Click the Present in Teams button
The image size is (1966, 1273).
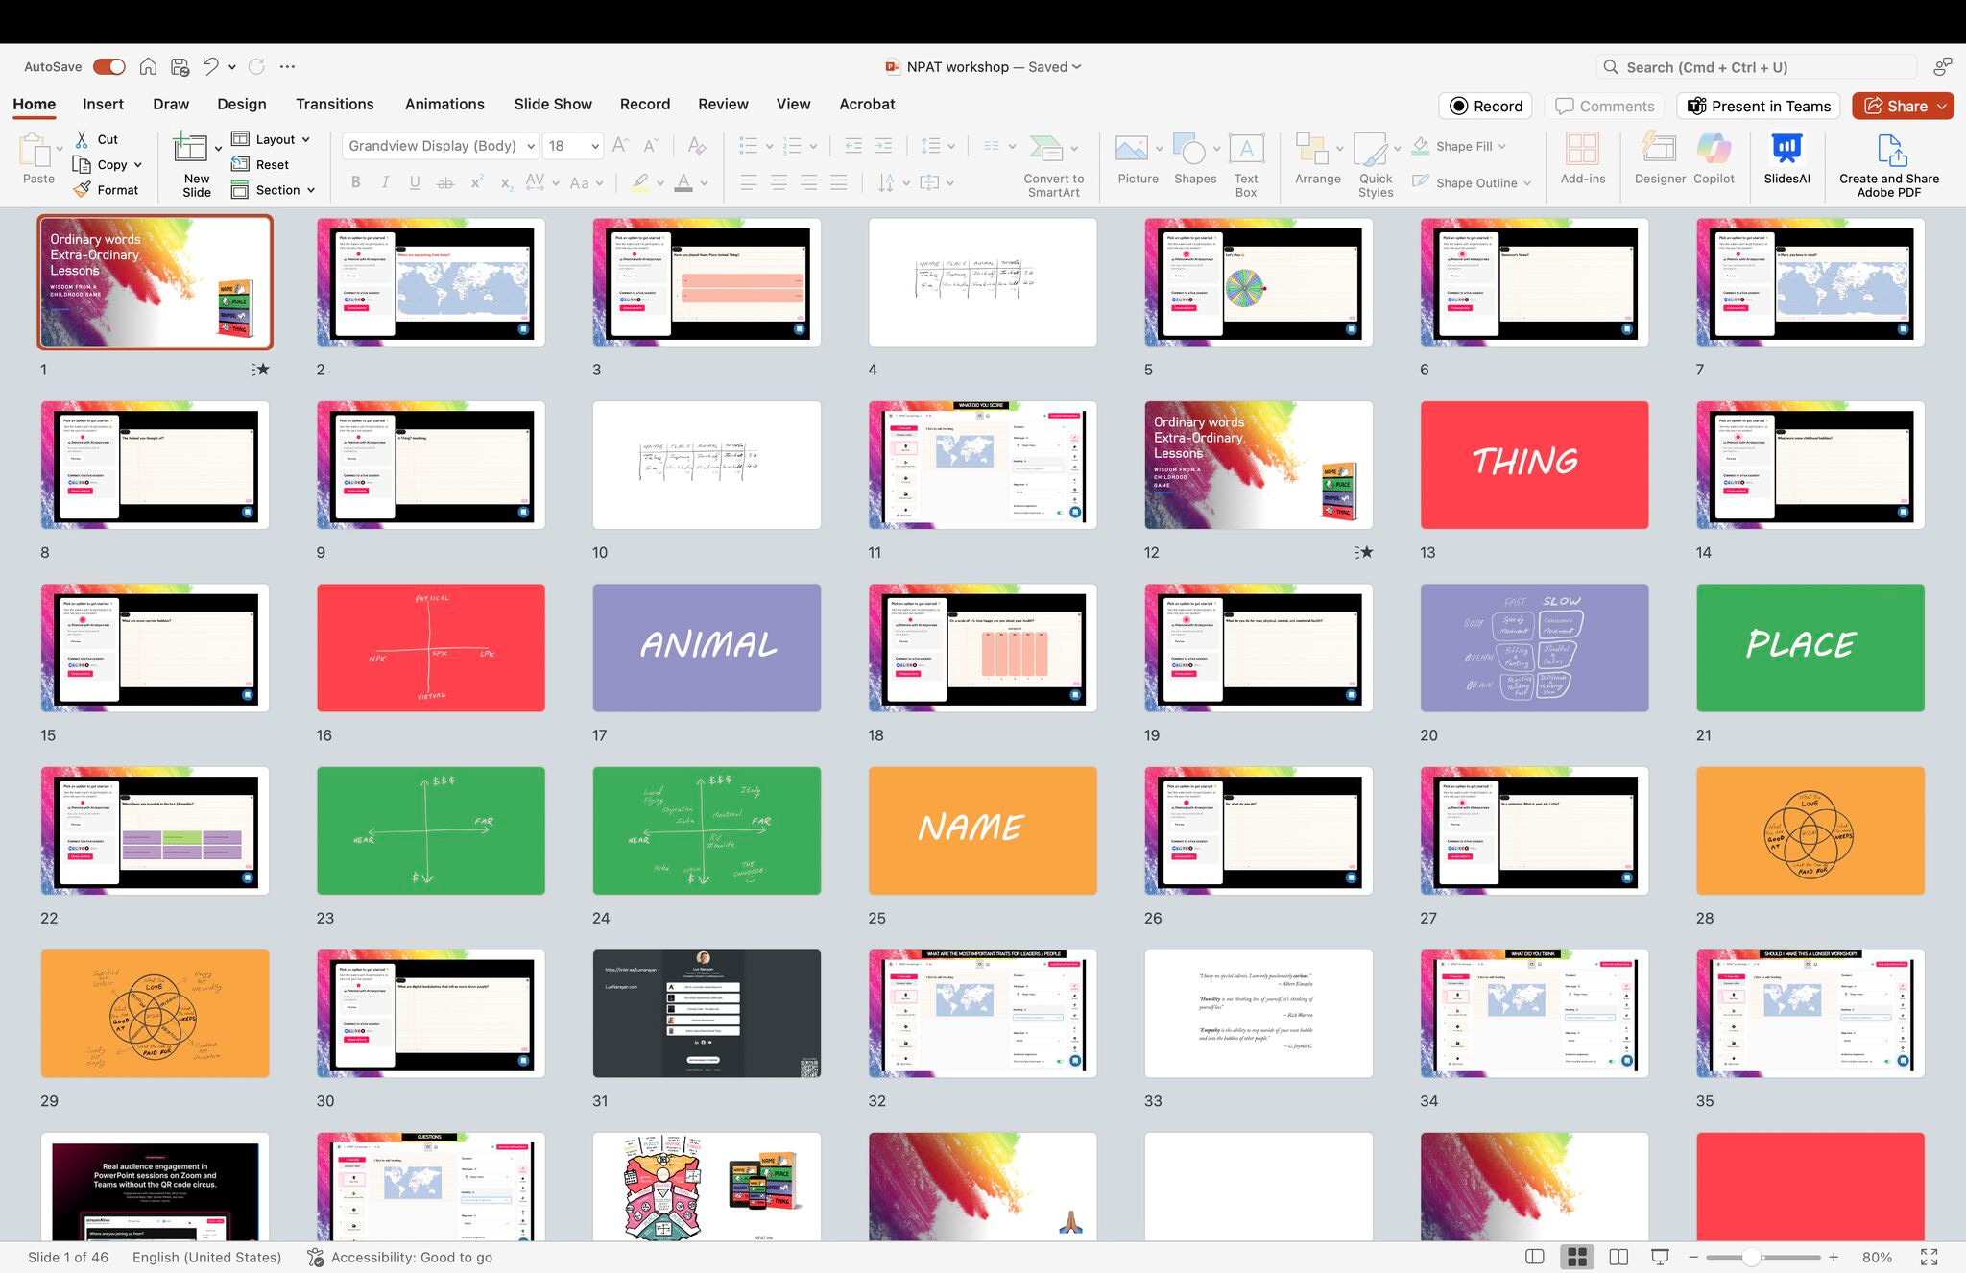(x=1759, y=106)
